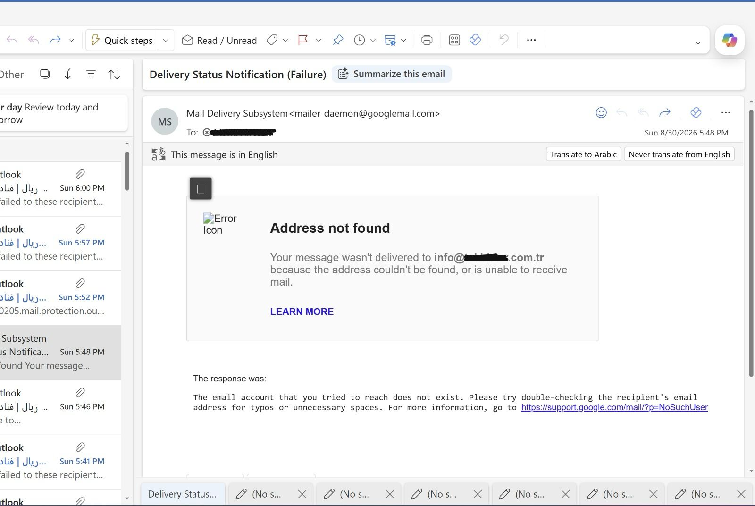Click the rules icon in the toolbar
Viewport: 755px width, 506px height.
coord(390,40)
